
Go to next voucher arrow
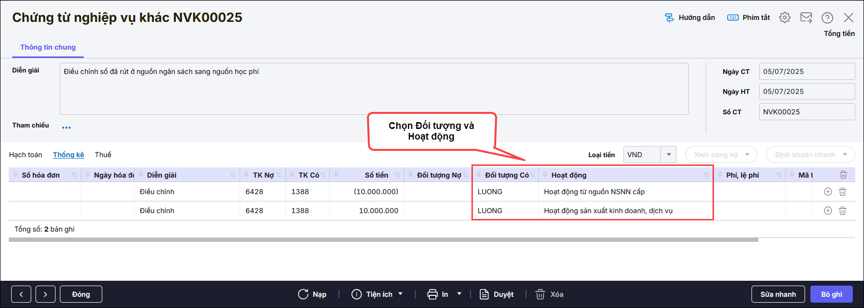pyautogui.click(x=45, y=294)
